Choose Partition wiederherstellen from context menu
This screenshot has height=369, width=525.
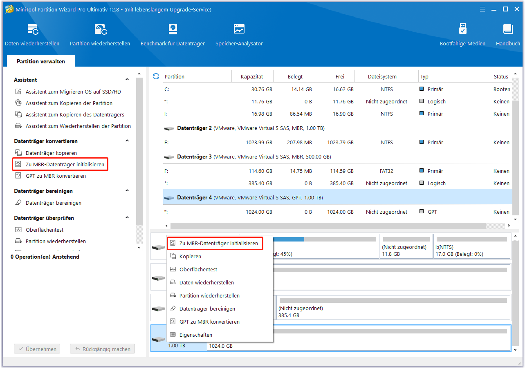[220, 296]
